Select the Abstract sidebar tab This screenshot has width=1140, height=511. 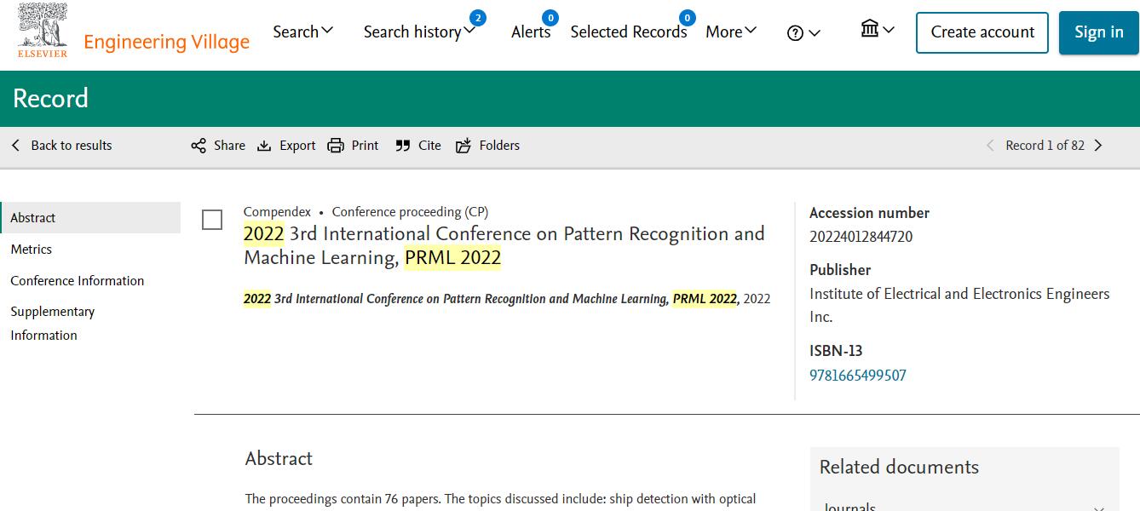pos(90,218)
